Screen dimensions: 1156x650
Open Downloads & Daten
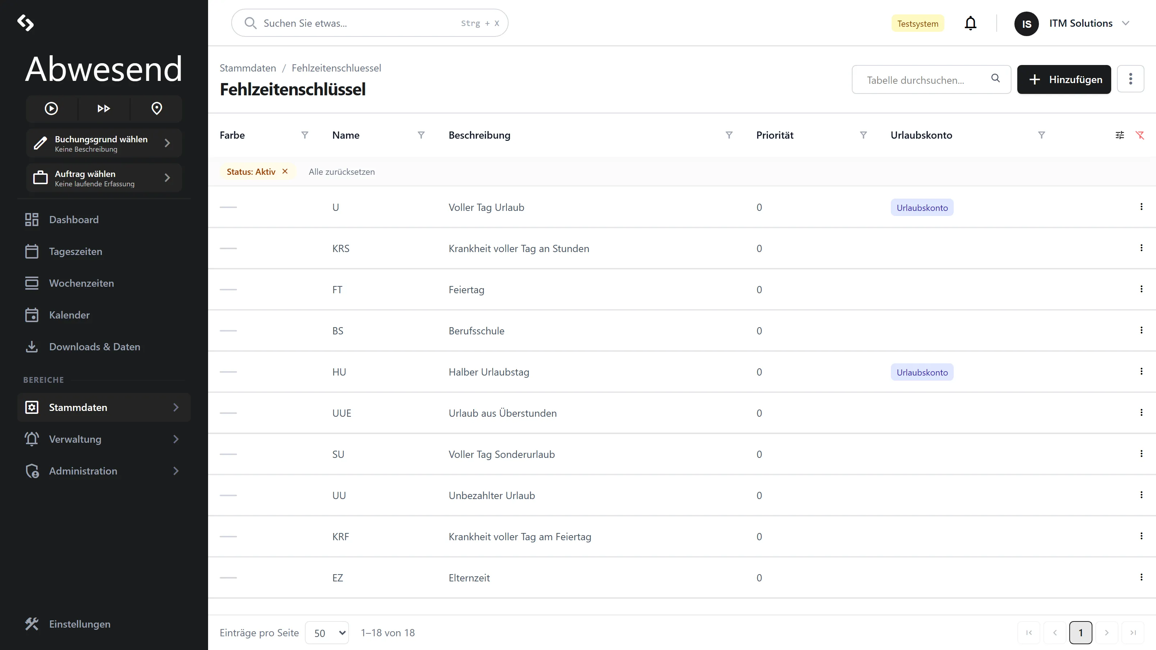pos(104,347)
